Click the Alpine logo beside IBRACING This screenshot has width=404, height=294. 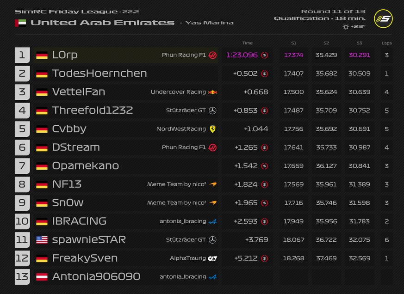coord(212,221)
